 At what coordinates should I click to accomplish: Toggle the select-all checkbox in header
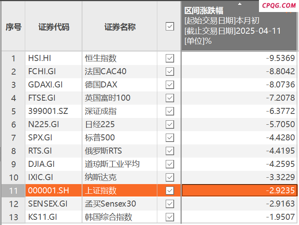click(170, 26)
